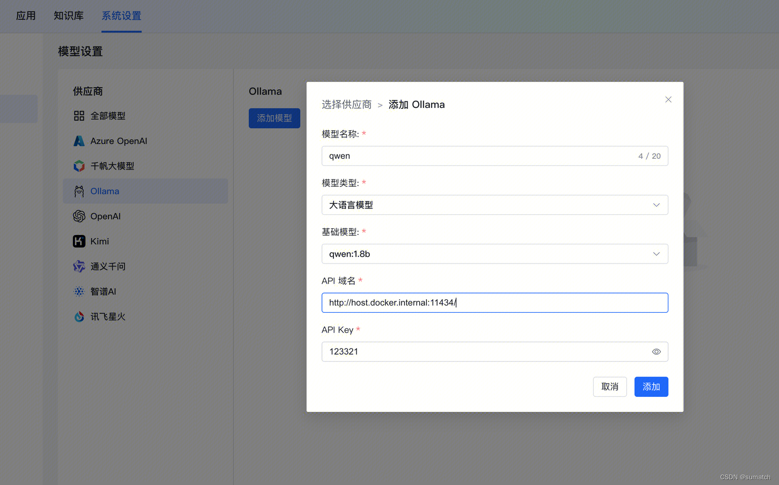Select Ollama supplier entry
This screenshot has height=485, width=779.
[x=145, y=191]
